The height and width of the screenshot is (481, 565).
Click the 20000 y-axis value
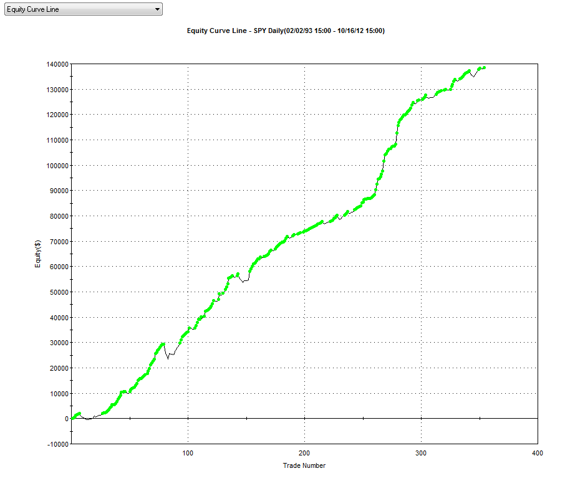pos(59,368)
